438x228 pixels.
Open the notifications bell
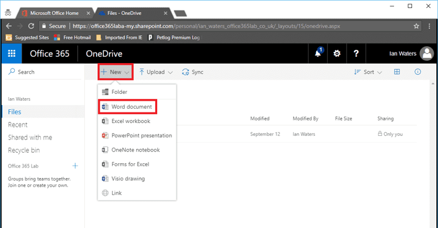pyautogui.click(x=318, y=53)
